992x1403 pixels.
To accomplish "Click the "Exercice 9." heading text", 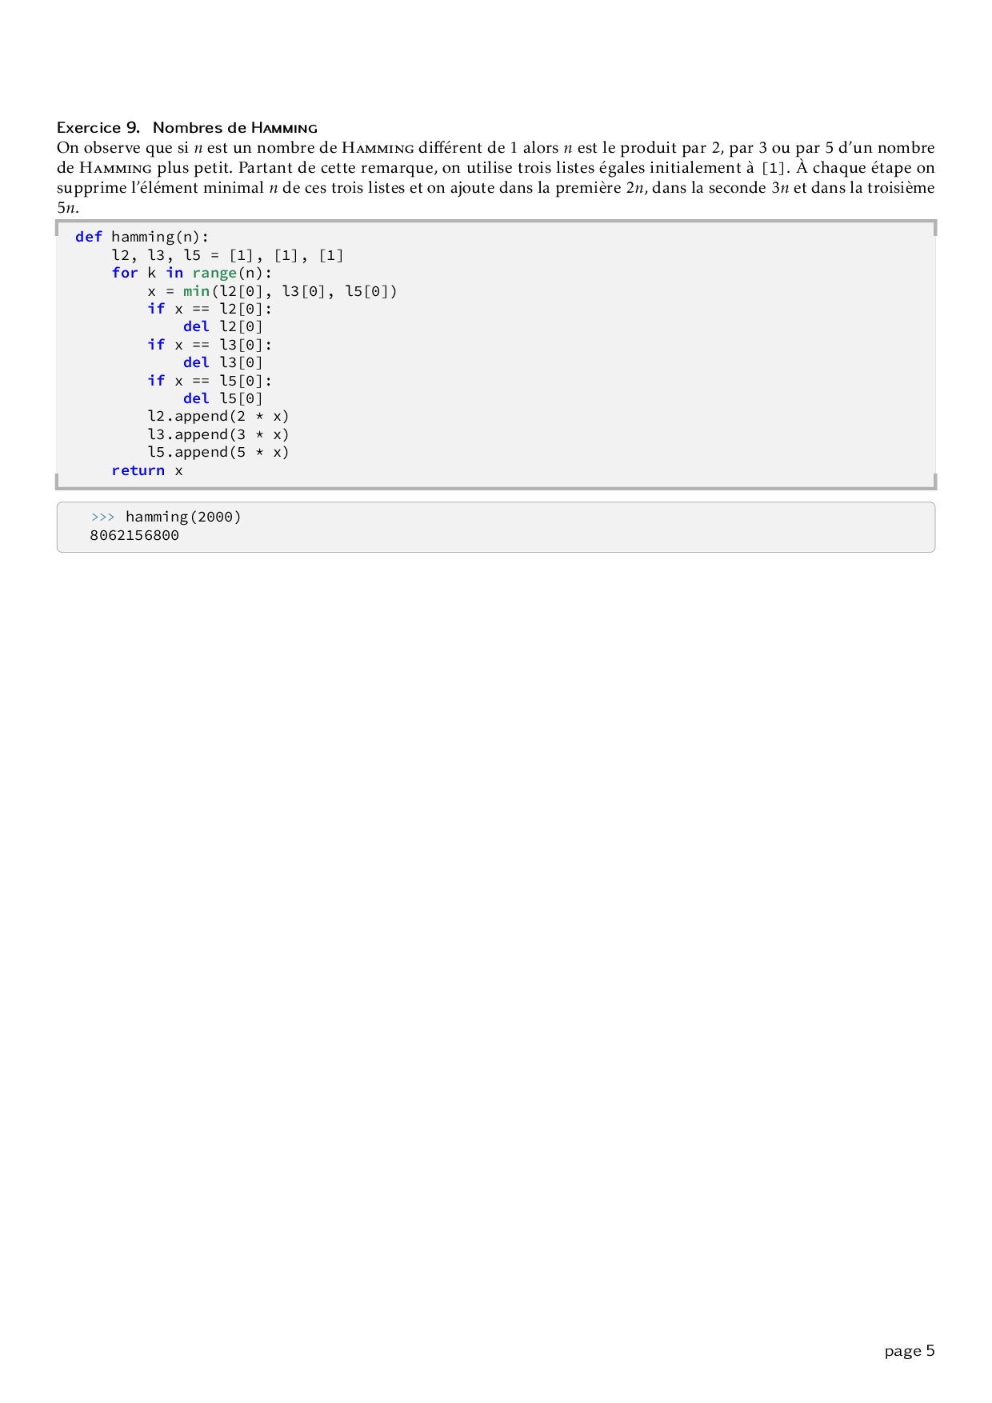I will [98, 127].
